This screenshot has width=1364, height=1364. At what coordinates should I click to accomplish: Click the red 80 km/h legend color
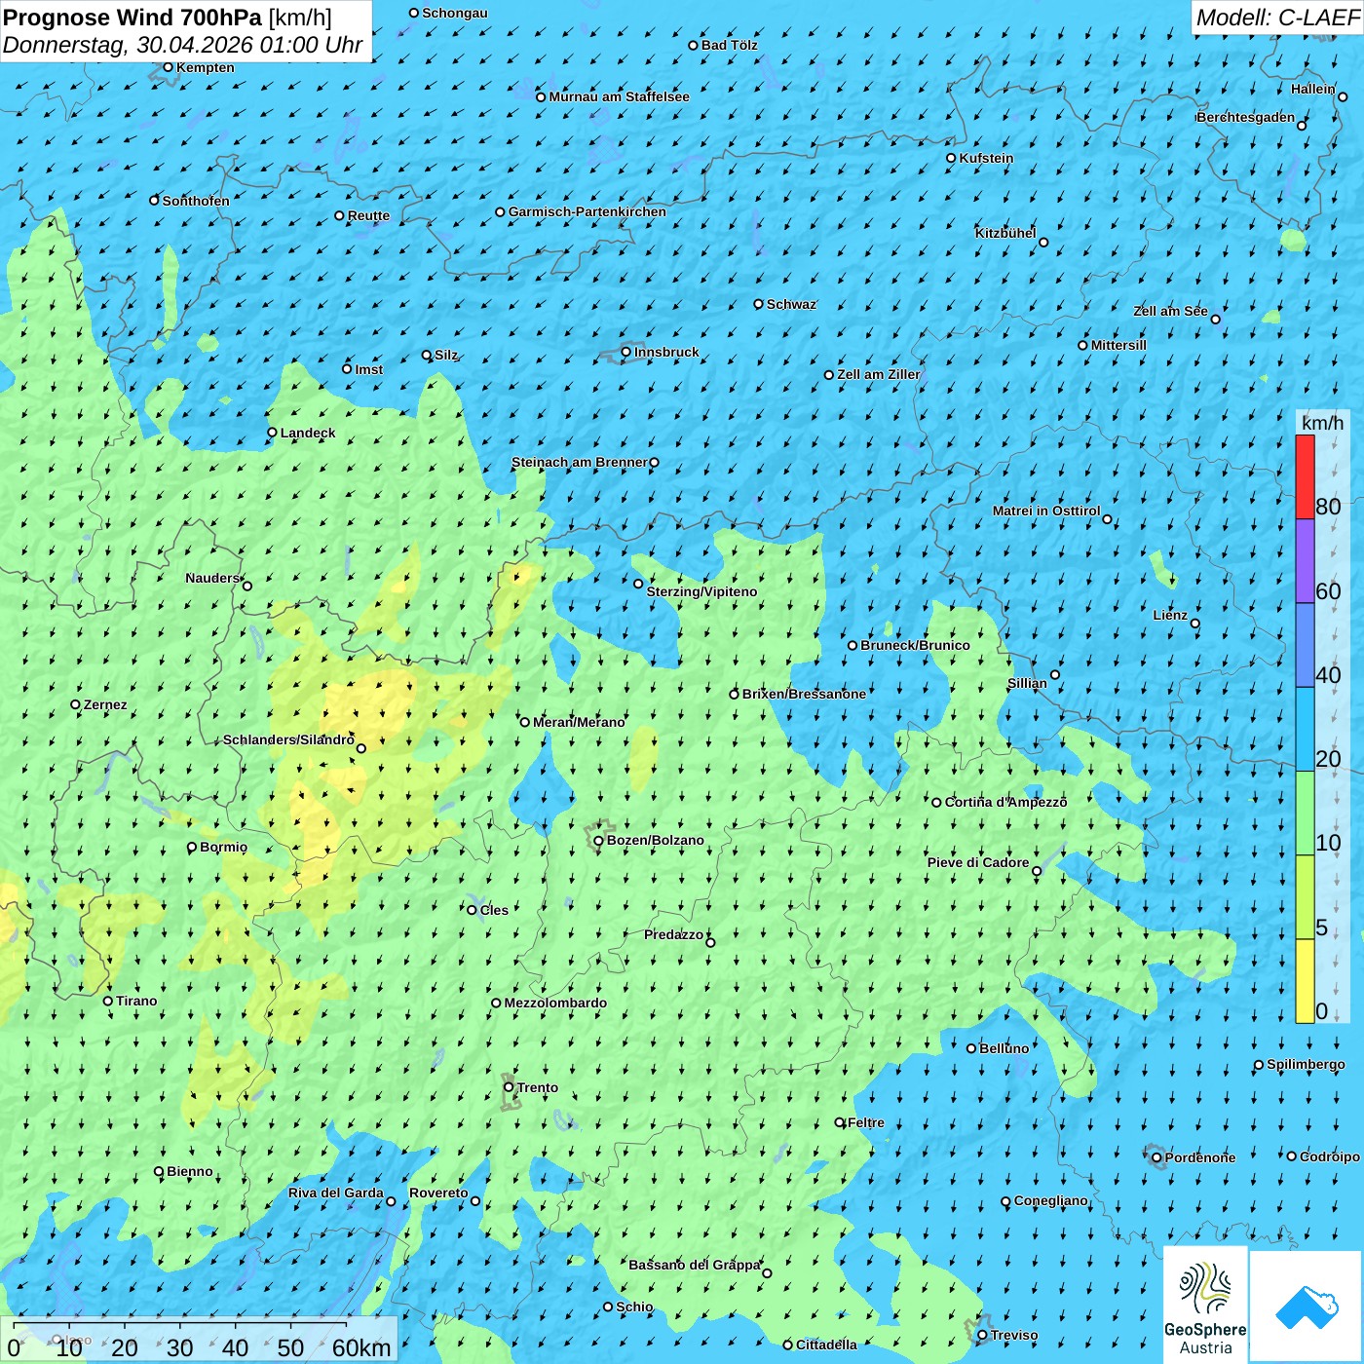coord(1305,476)
